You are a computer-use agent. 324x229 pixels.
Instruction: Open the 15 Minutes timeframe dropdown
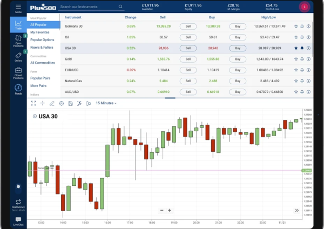[106, 103]
